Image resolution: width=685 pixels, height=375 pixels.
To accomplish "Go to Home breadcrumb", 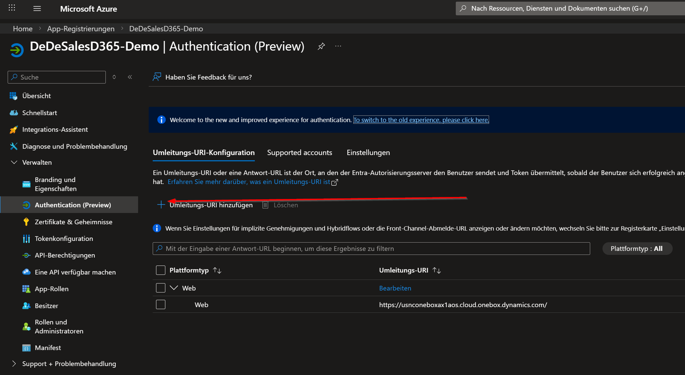I will tap(23, 29).
